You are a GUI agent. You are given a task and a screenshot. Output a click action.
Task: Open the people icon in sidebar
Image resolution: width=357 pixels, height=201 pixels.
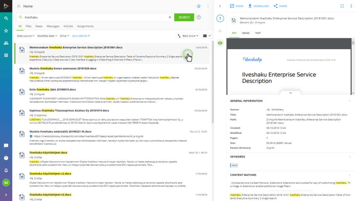click(x=6, y=43)
